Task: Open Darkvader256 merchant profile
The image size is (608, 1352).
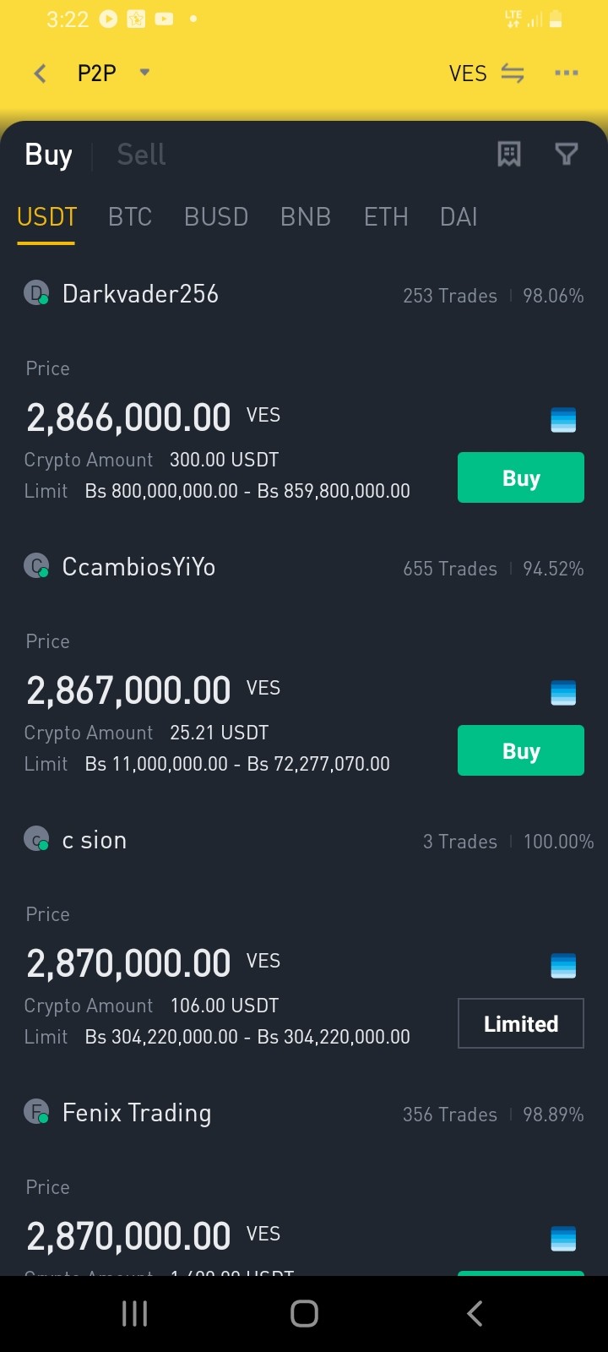Action: click(x=140, y=294)
